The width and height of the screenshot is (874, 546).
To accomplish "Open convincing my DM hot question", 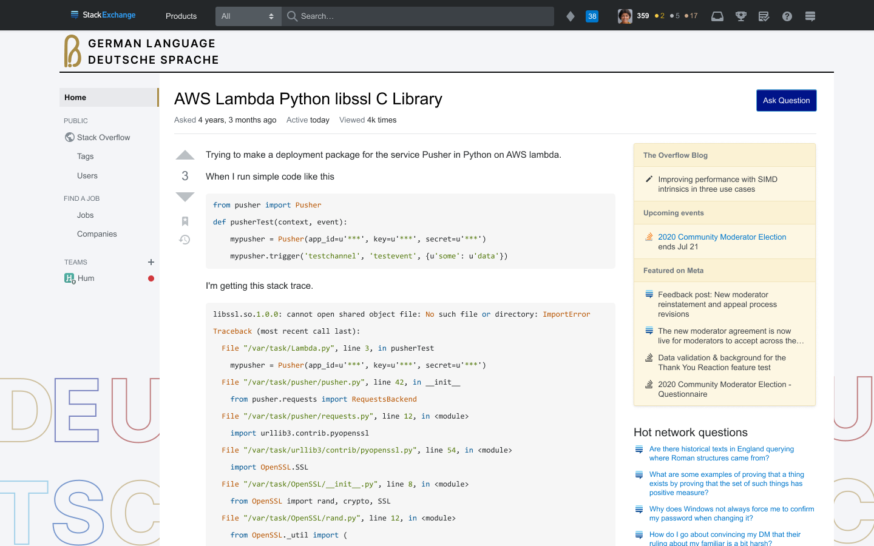I will click(x=725, y=539).
